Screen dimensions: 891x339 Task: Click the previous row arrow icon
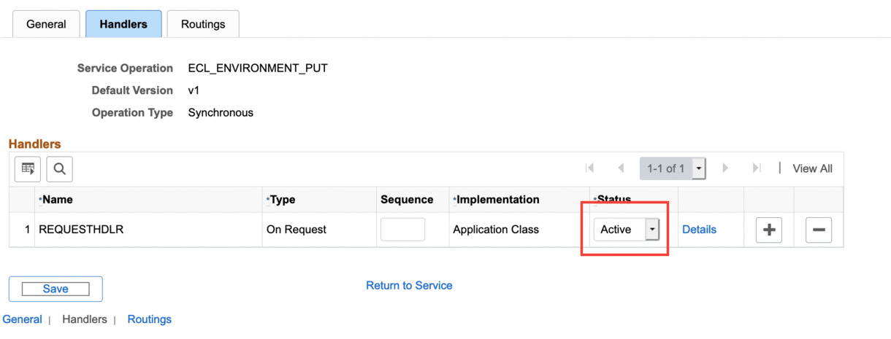tap(621, 168)
